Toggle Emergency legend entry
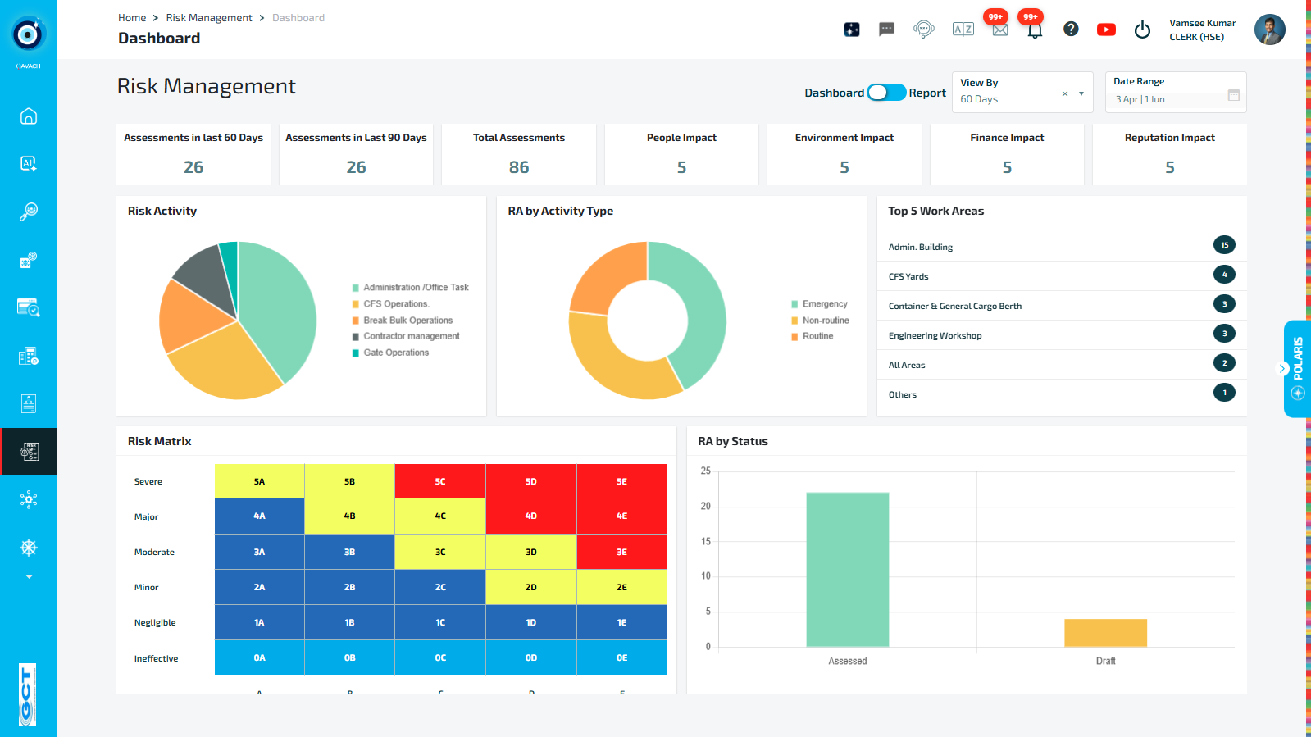The width and height of the screenshot is (1311, 737). point(819,304)
